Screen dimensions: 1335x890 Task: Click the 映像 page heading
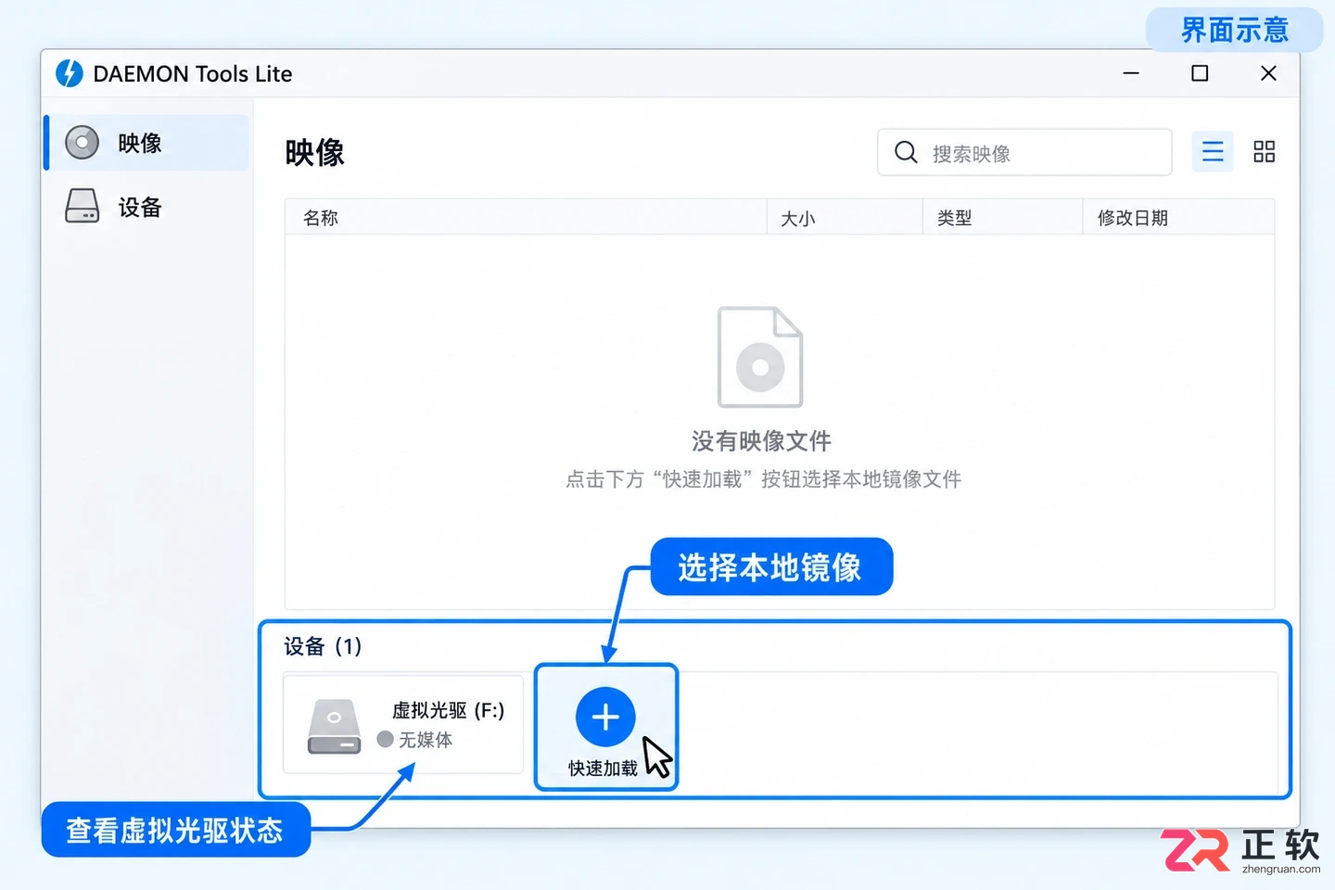click(x=315, y=152)
